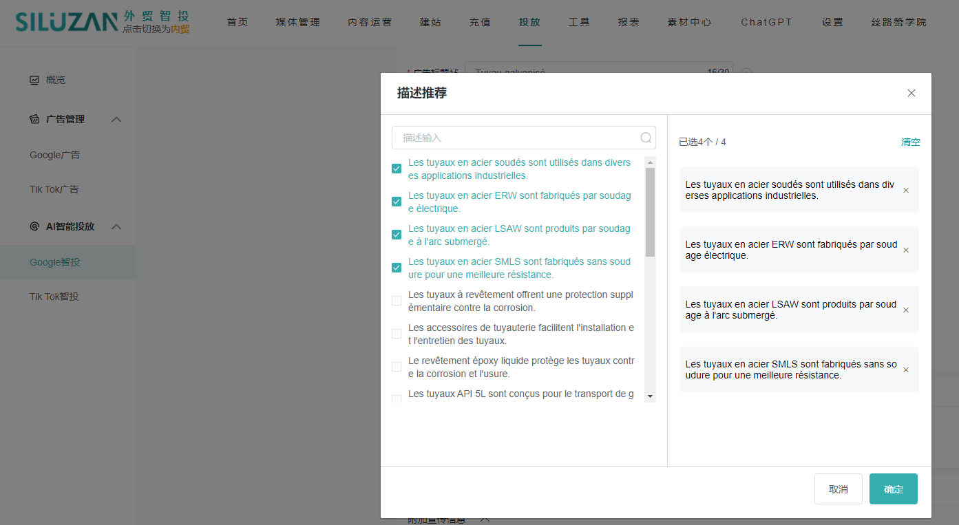Click the 描述输入 search field

click(x=516, y=138)
